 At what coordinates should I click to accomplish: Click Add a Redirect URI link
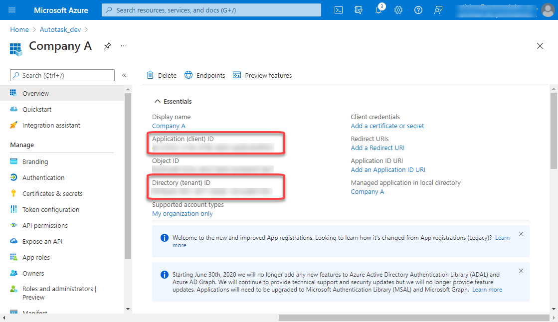377,148
